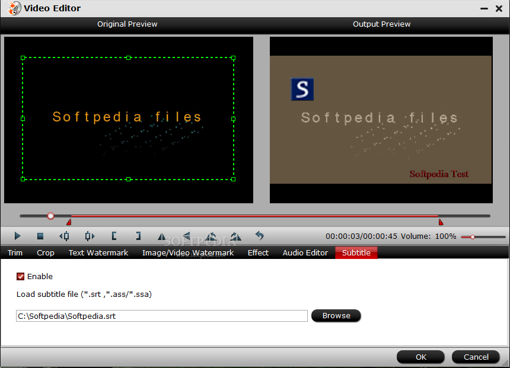Stop the video playback
The width and height of the screenshot is (510, 368).
pyautogui.click(x=40, y=236)
